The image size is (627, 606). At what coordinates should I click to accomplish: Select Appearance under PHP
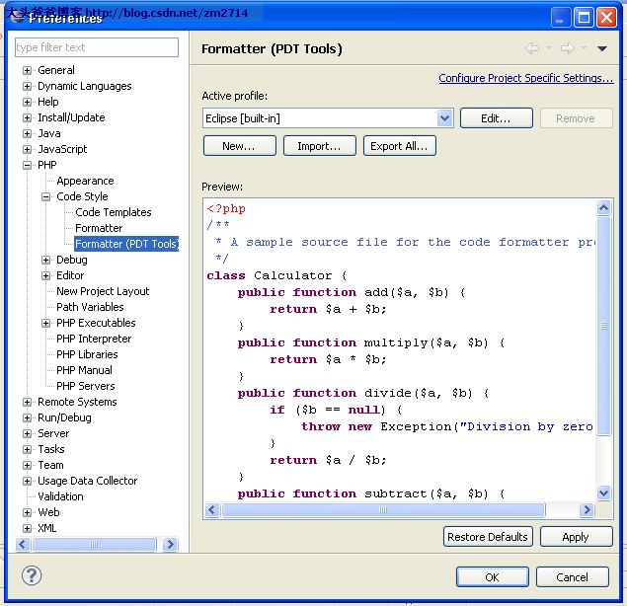(85, 181)
